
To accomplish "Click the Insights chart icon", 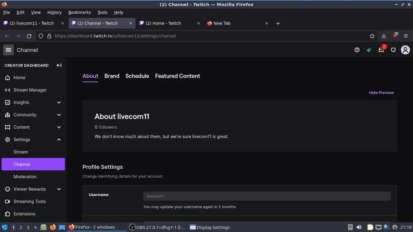I will tap(8, 102).
